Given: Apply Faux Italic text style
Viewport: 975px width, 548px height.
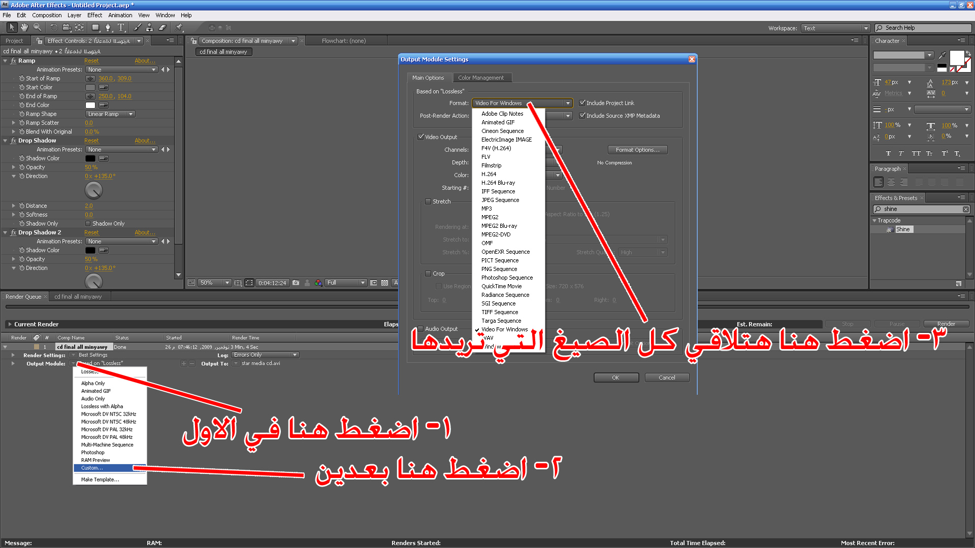Looking at the screenshot, I should [901, 153].
